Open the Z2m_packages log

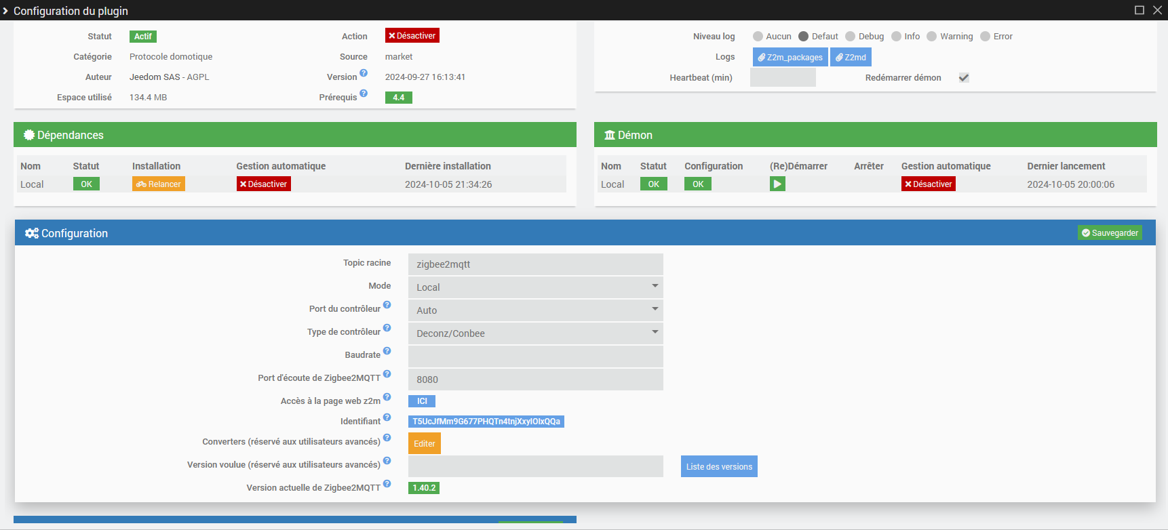click(790, 58)
